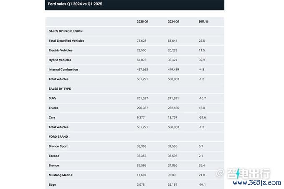Image resolution: width=284 pixels, height=189 pixels.
Task: Click the value 449,439
Action: click(173, 69)
